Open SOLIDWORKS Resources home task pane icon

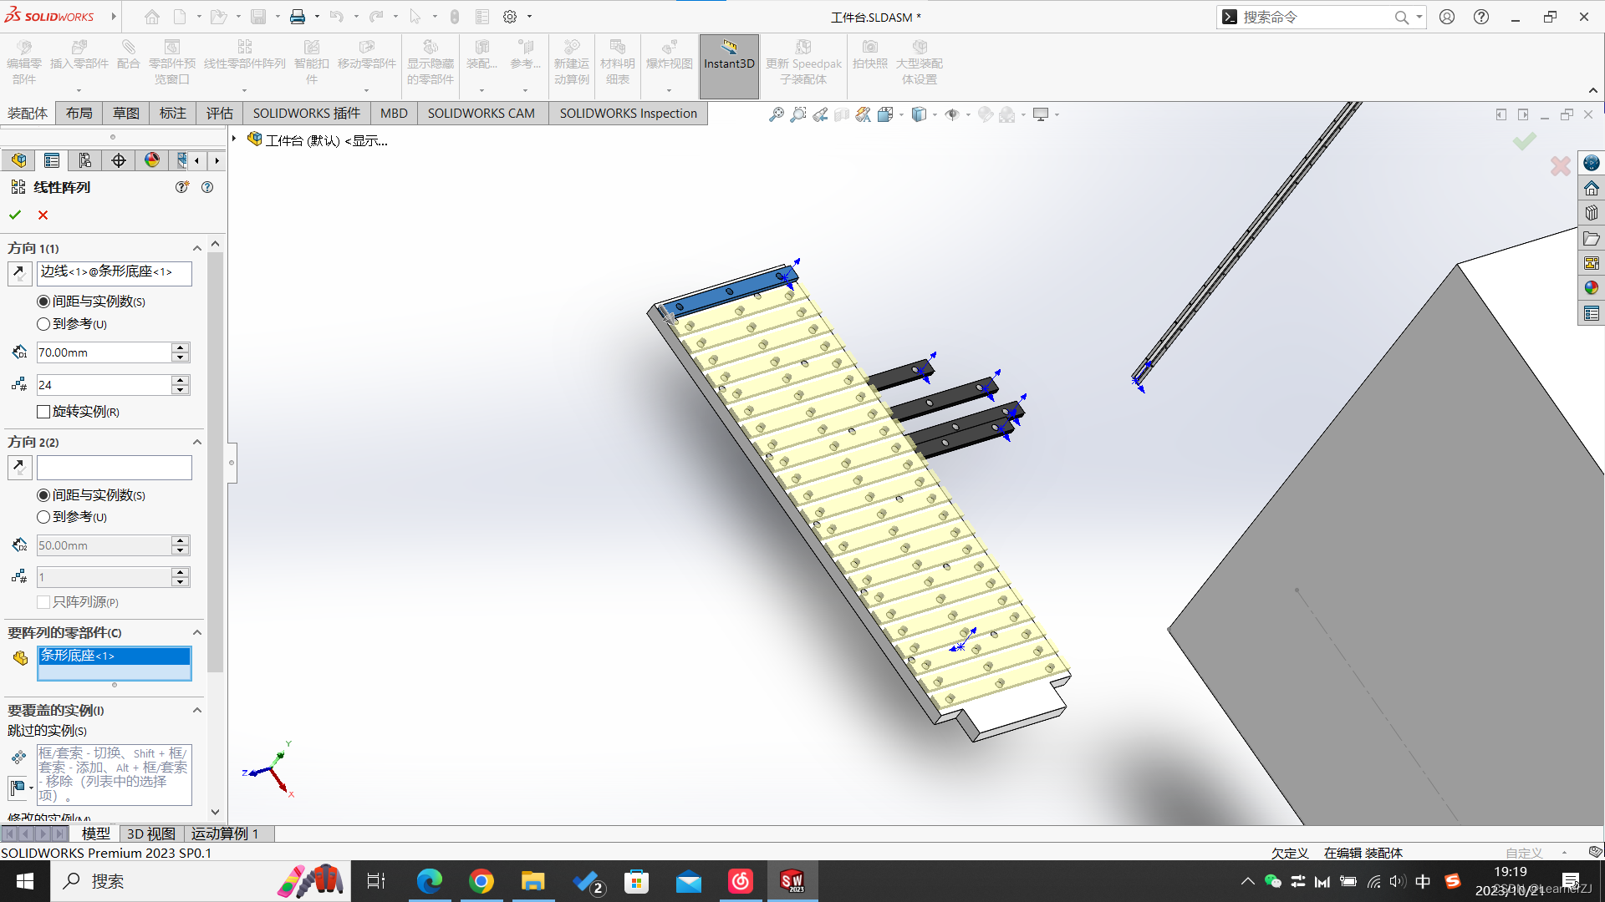(x=1592, y=188)
